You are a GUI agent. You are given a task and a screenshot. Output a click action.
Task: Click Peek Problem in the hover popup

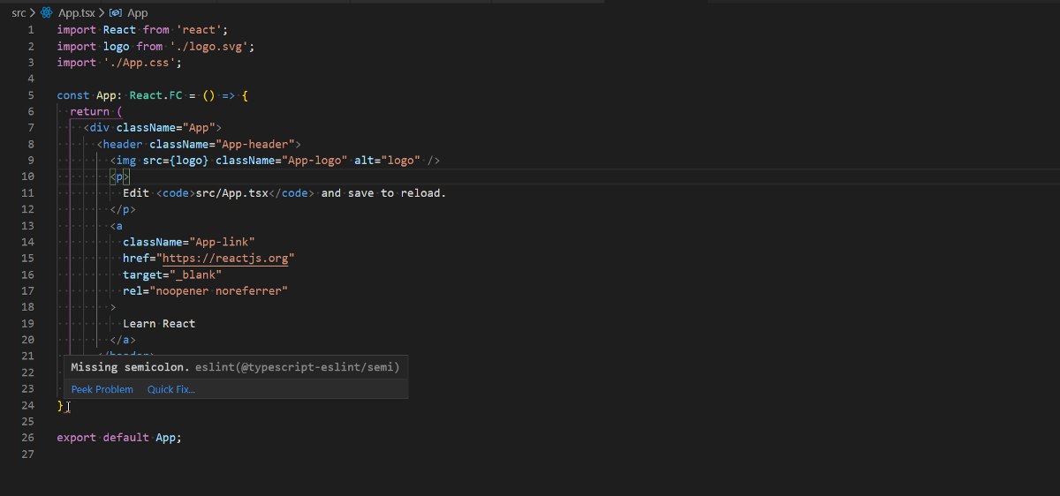pyautogui.click(x=102, y=389)
